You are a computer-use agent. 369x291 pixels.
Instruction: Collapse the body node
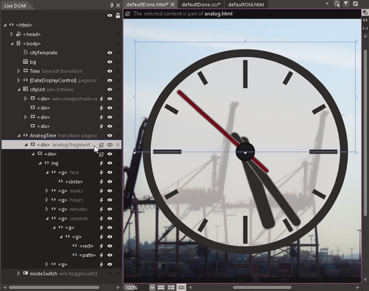pyautogui.click(x=12, y=44)
